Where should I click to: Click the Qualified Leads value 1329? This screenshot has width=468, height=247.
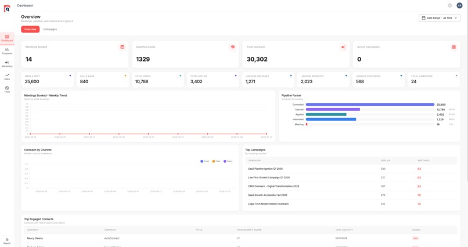point(143,59)
